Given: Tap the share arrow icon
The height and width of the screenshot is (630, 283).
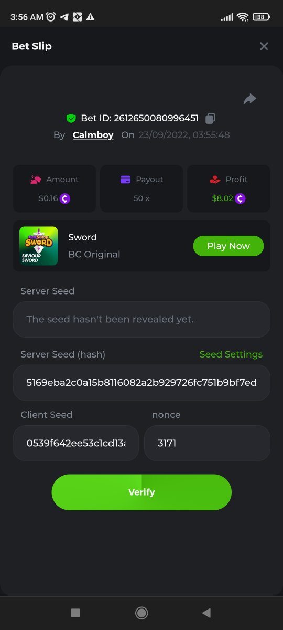Looking at the screenshot, I should click(250, 99).
